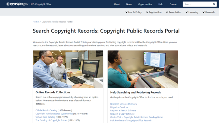Screen dimensions: 219x123
Task: Select Opportunities in the top navigation
Action: point(145,4)
